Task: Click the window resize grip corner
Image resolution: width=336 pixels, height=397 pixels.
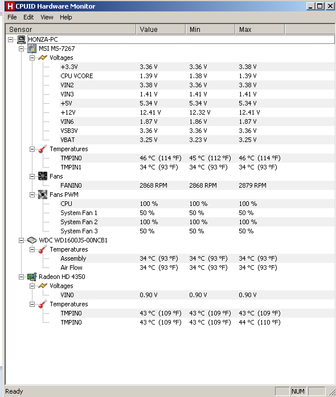Action: (x=332, y=392)
